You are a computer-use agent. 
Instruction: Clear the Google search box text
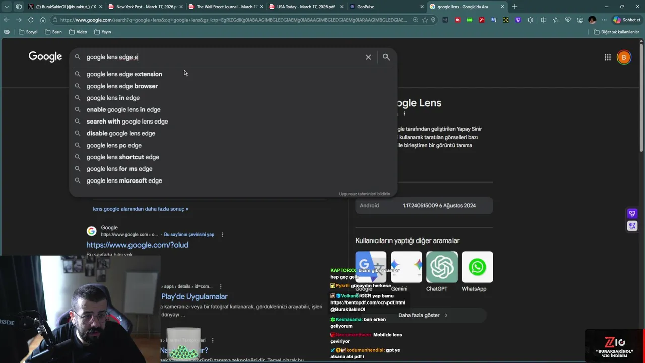368,57
